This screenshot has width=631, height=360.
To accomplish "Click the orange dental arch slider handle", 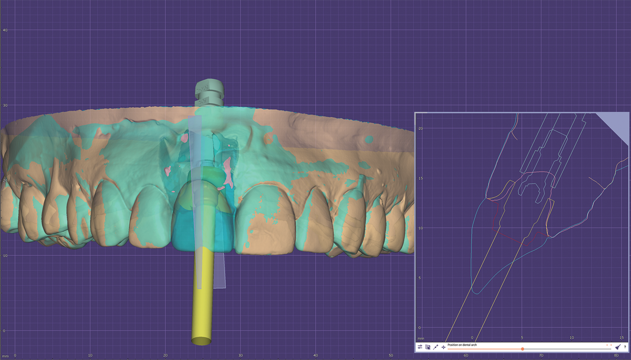I will coord(523,349).
